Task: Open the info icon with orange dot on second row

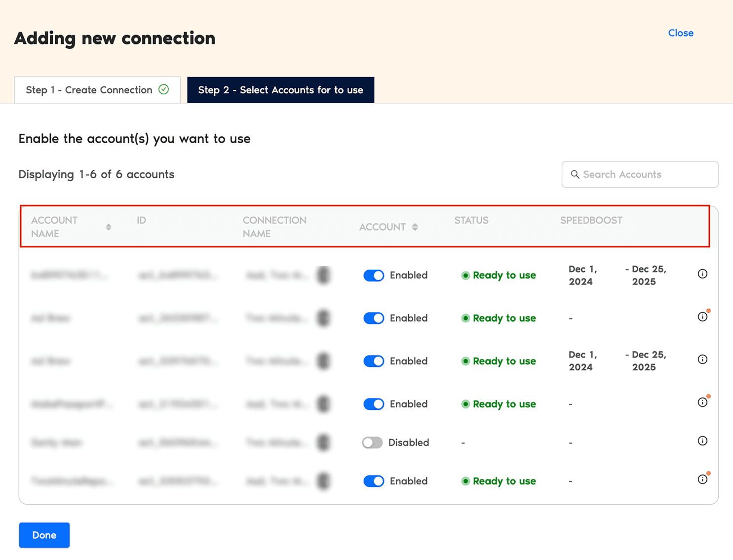Action: point(702,317)
